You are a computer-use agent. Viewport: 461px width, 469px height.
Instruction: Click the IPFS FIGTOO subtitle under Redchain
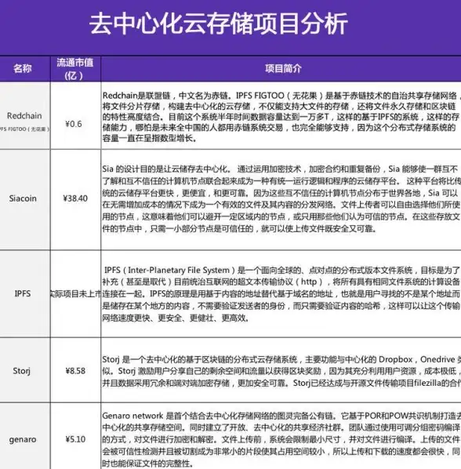pos(24,129)
